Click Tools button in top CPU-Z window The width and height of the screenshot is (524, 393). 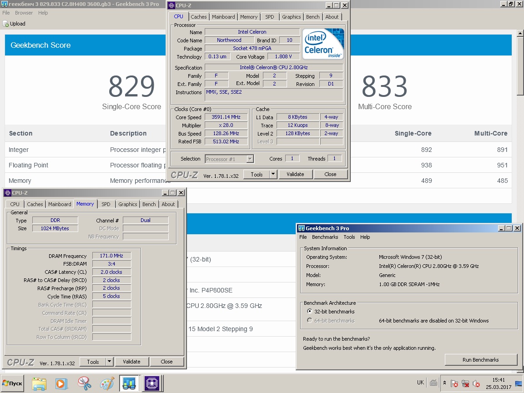point(257,174)
